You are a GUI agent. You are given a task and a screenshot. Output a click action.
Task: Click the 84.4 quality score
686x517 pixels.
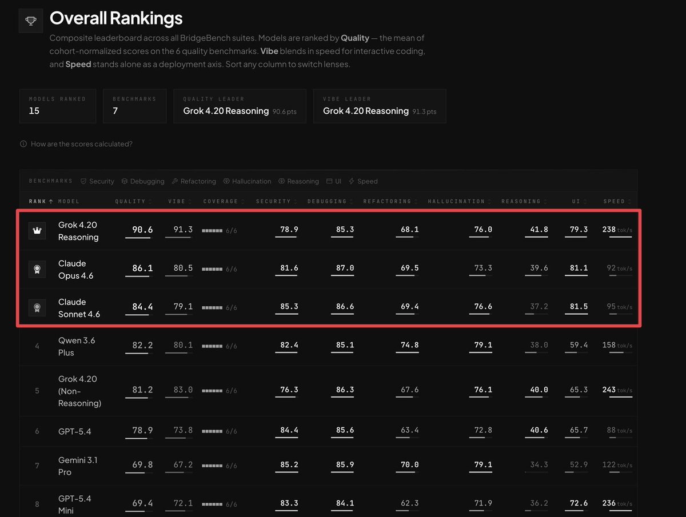(142, 307)
